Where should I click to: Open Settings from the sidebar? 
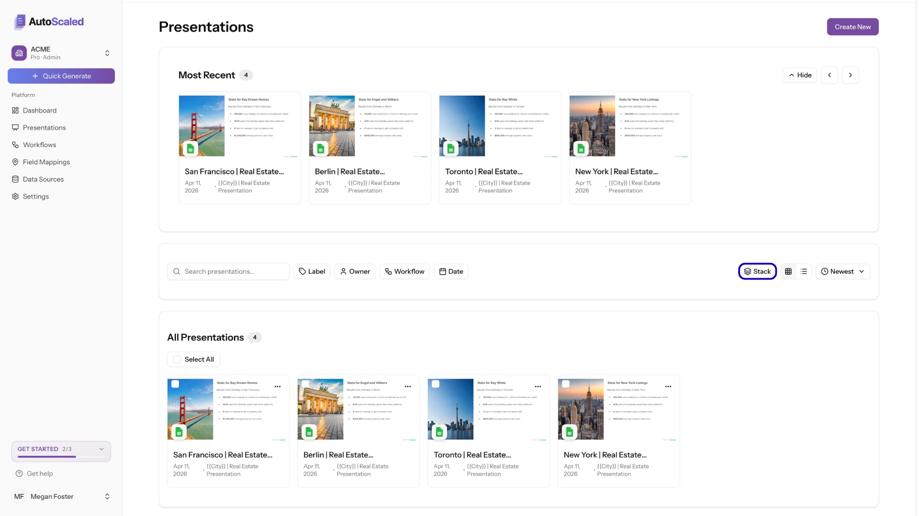click(x=35, y=196)
